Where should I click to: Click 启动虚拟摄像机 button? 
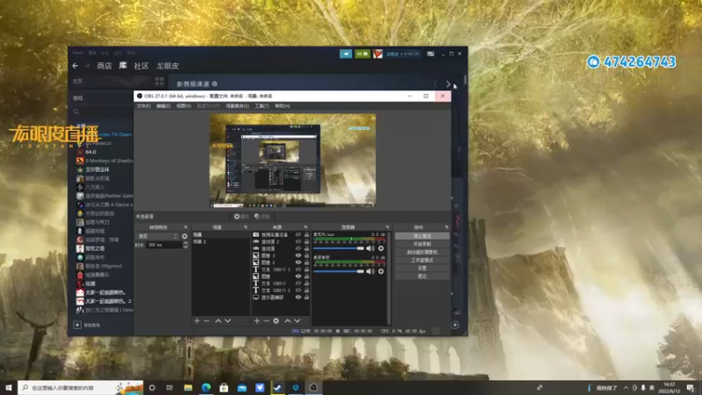point(422,252)
